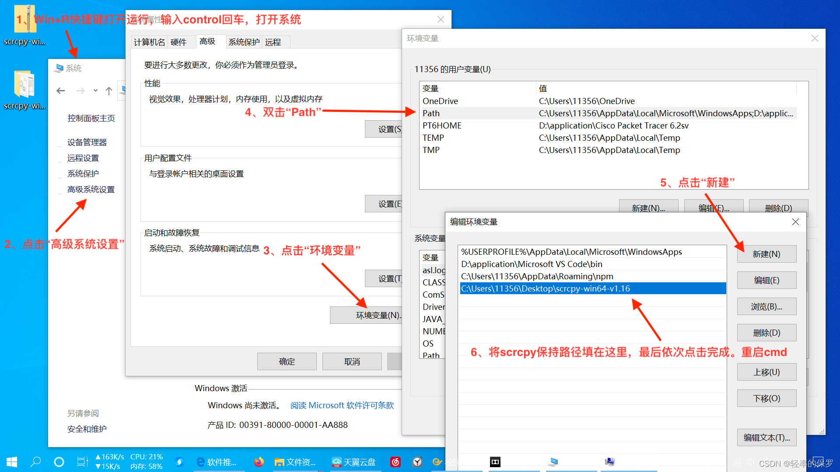Open first scrcpy-win zip file on desktop
This screenshot has height=472, width=840.
(x=25, y=24)
